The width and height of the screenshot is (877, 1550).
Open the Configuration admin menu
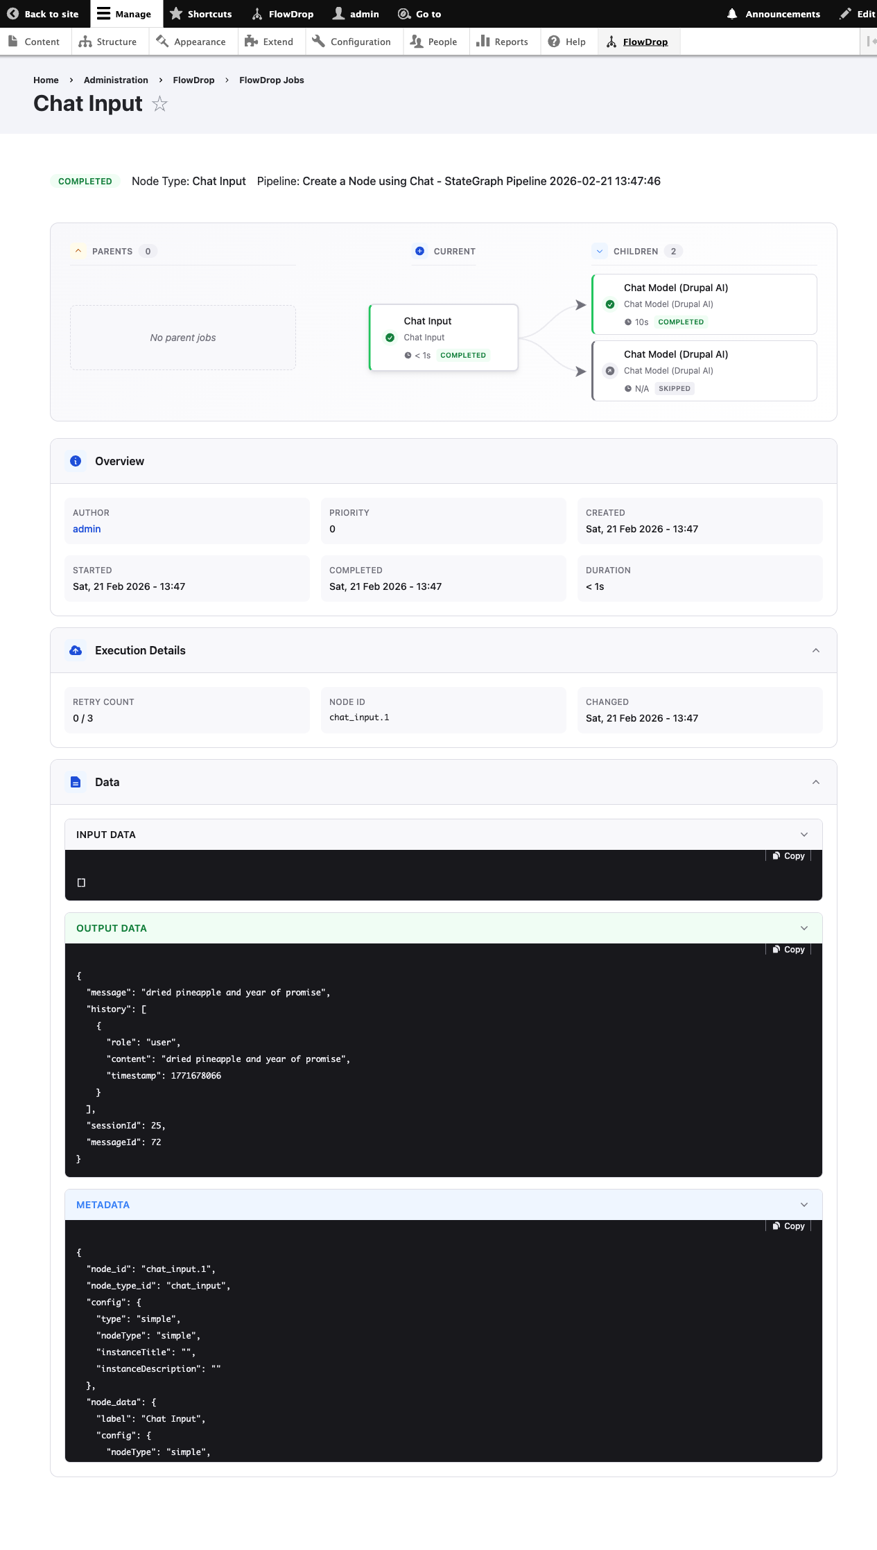pos(351,42)
